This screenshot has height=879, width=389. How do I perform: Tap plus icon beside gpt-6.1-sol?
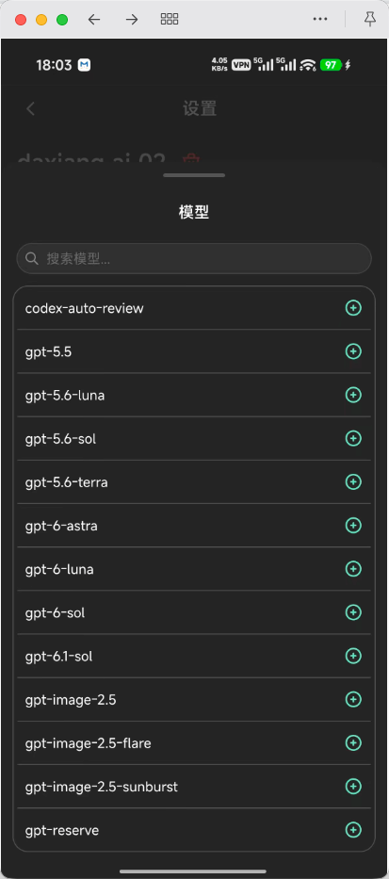[x=353, y=656]
